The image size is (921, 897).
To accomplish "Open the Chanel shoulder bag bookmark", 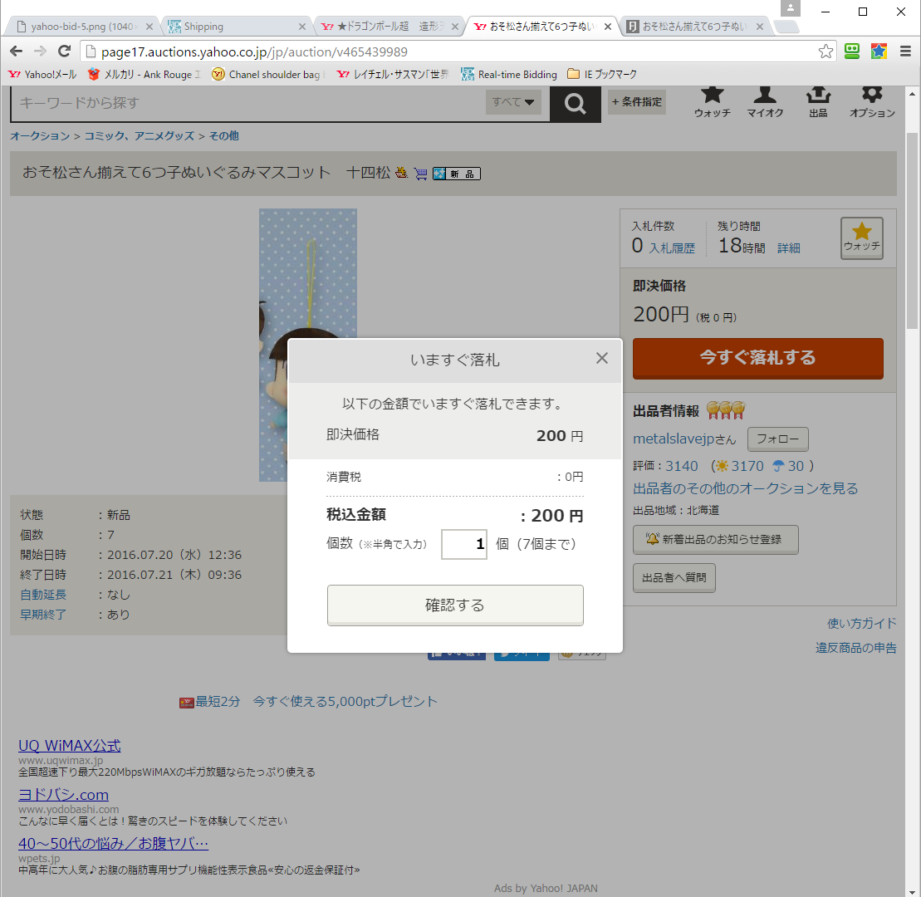I will (268, 75).
